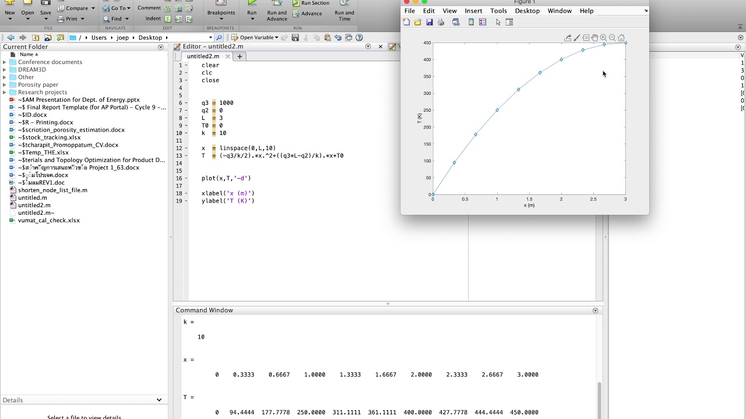
Task: Save the figure with the floppy disk icon
Action: tap(430, 22)
